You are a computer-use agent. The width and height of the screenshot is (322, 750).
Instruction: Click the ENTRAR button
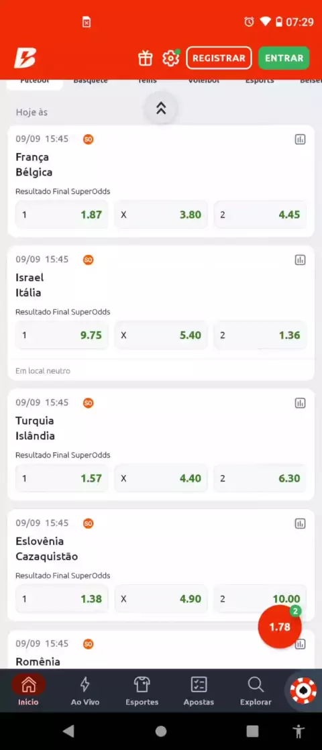tap(284, 58)
